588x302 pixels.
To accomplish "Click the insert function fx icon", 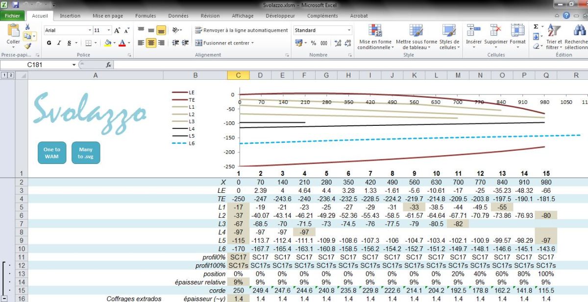I will point(108,65).
